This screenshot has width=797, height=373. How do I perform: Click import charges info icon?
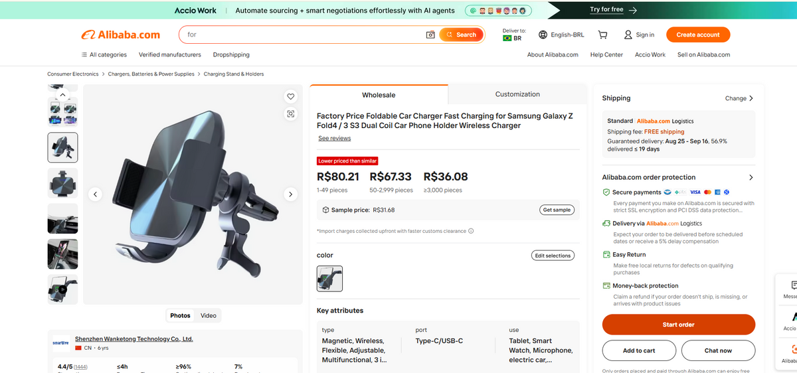(471, 231)
